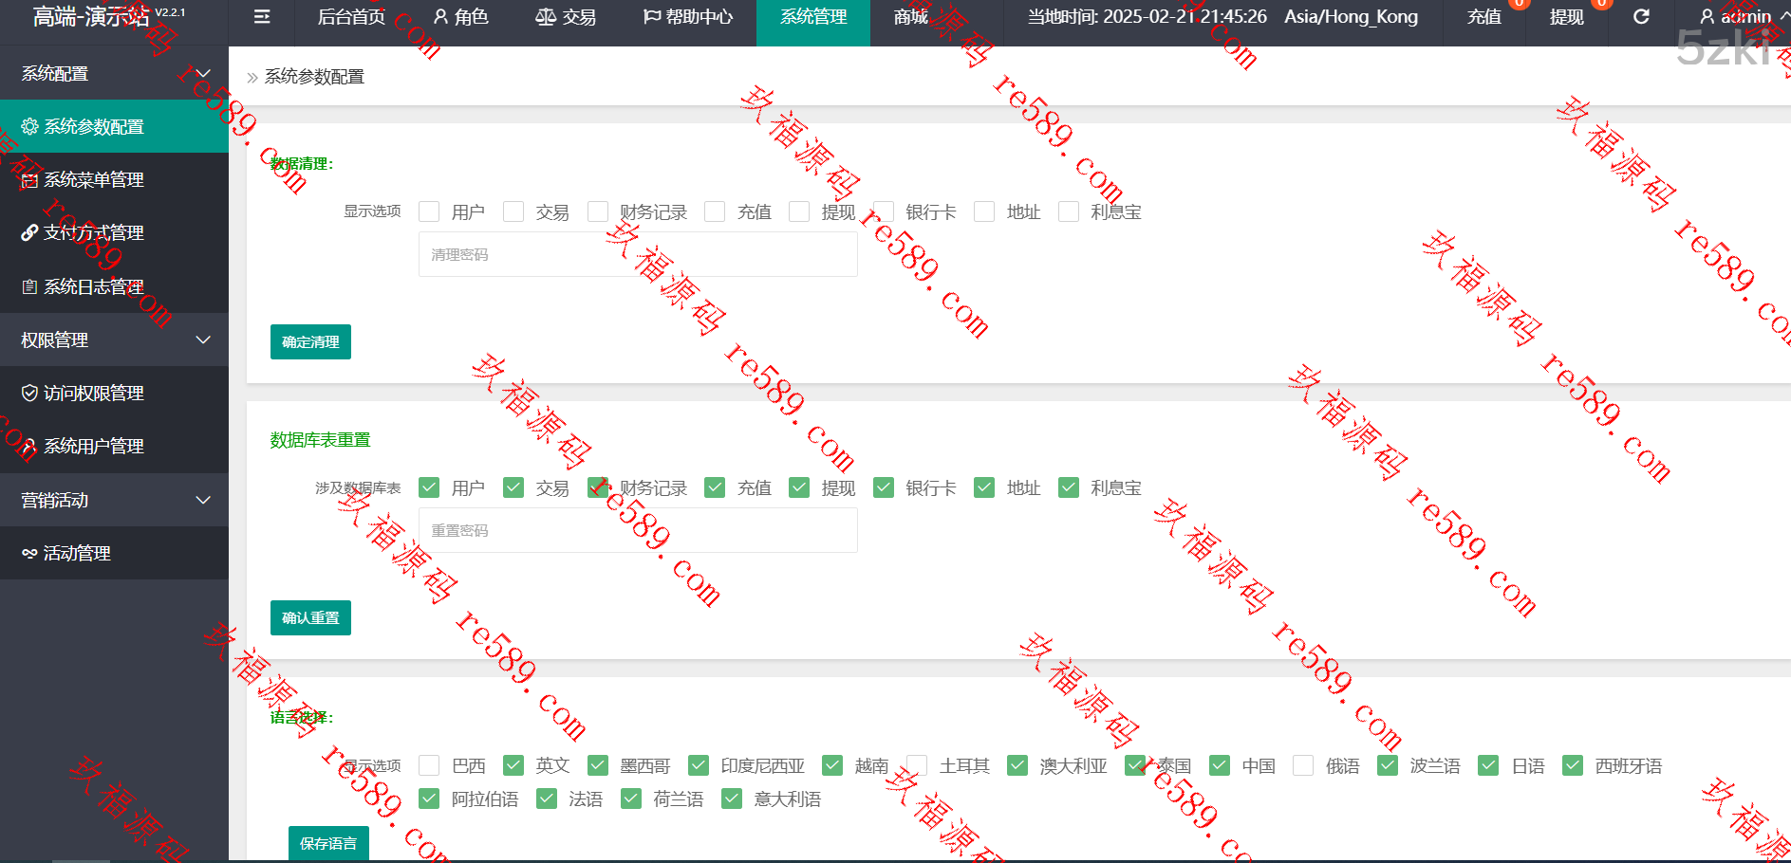
Task: Focus the 重置密码 password field
Action: pyautogui.click(x=637, y=530)
